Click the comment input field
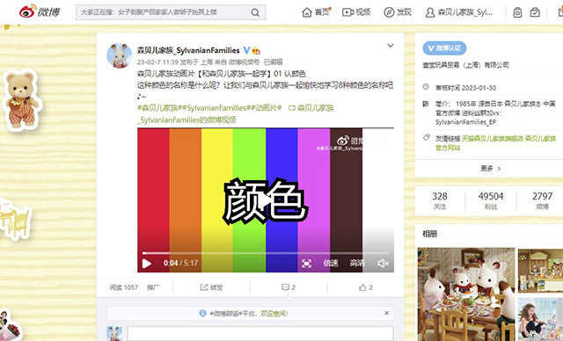The image size is (563, 341). (260, 333)
